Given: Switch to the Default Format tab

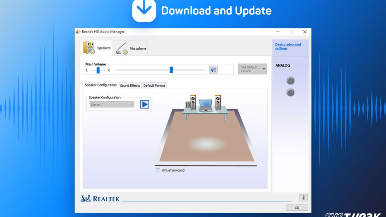Looking at the screenshot, I should tap(154, 86).
